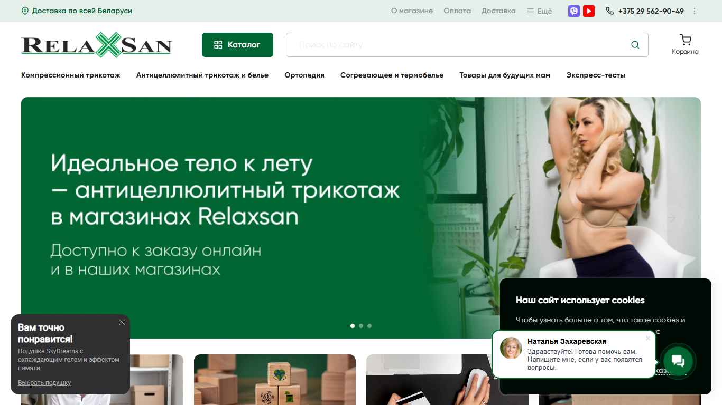The image size is (722, 405).
Task: Click the search magnifier icon
Action: pyautogui.click(x=635, y=45)
